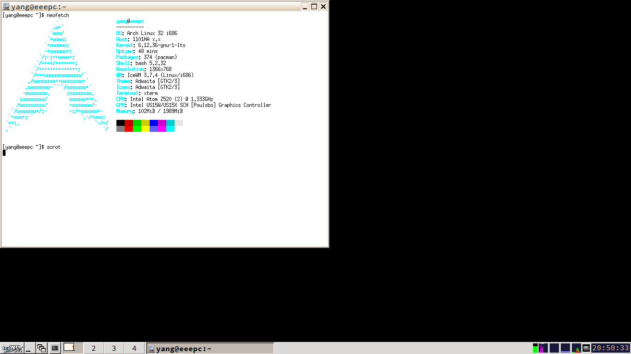The height and width of the screenshot is (354, 631).
Task: Click 'Kernel: 6.12.36-gnu-1-lts' line
Action: (151, 45)
